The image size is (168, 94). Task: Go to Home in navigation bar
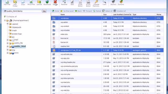[56, 11]
